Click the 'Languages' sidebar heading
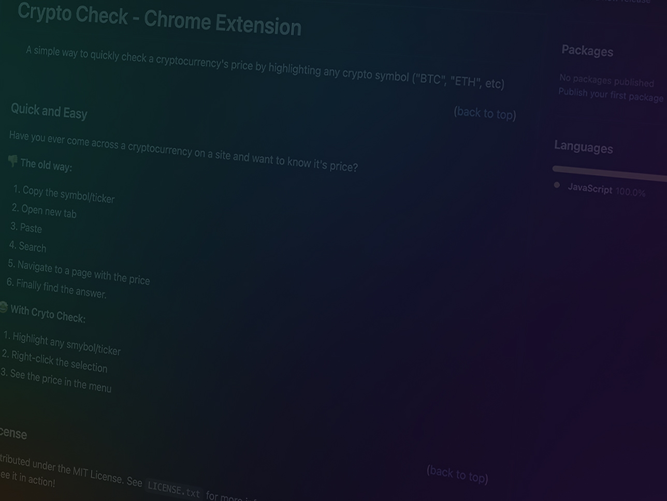 [584, 147]
